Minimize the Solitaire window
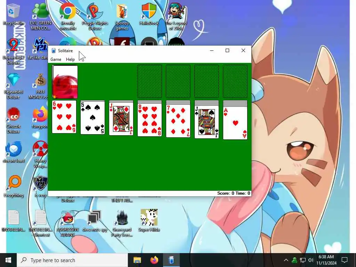Viewport: 356px width, 267px height. [212, 50]
